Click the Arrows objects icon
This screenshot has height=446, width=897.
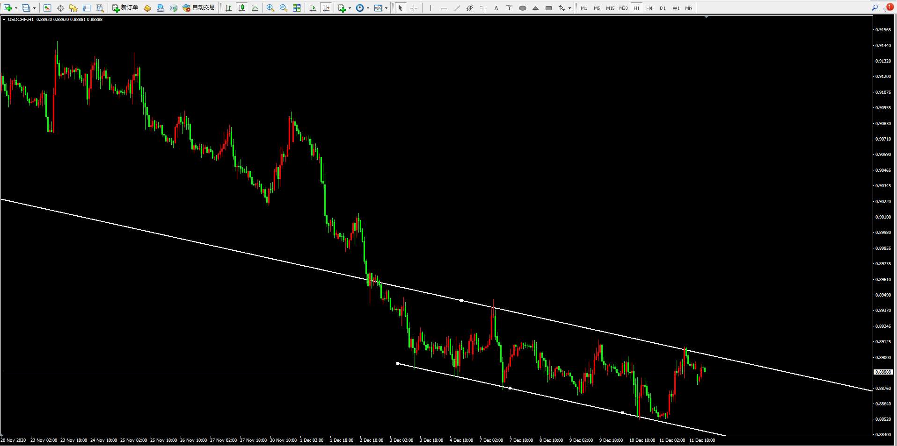[562, 8]
